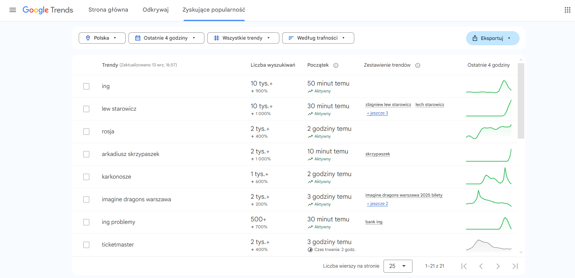The width and height of the screenshot is (575, 278).
Task: Click the sparkline for arkadiusz skrzypaszek
Action: (x=489, y=155)
